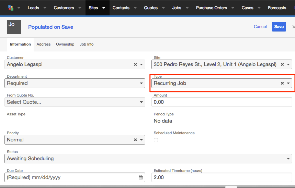Viewport: 295px width, 188px height.
Task: Expand the Contacts dropdown arrow
Action: click(135, 8)
